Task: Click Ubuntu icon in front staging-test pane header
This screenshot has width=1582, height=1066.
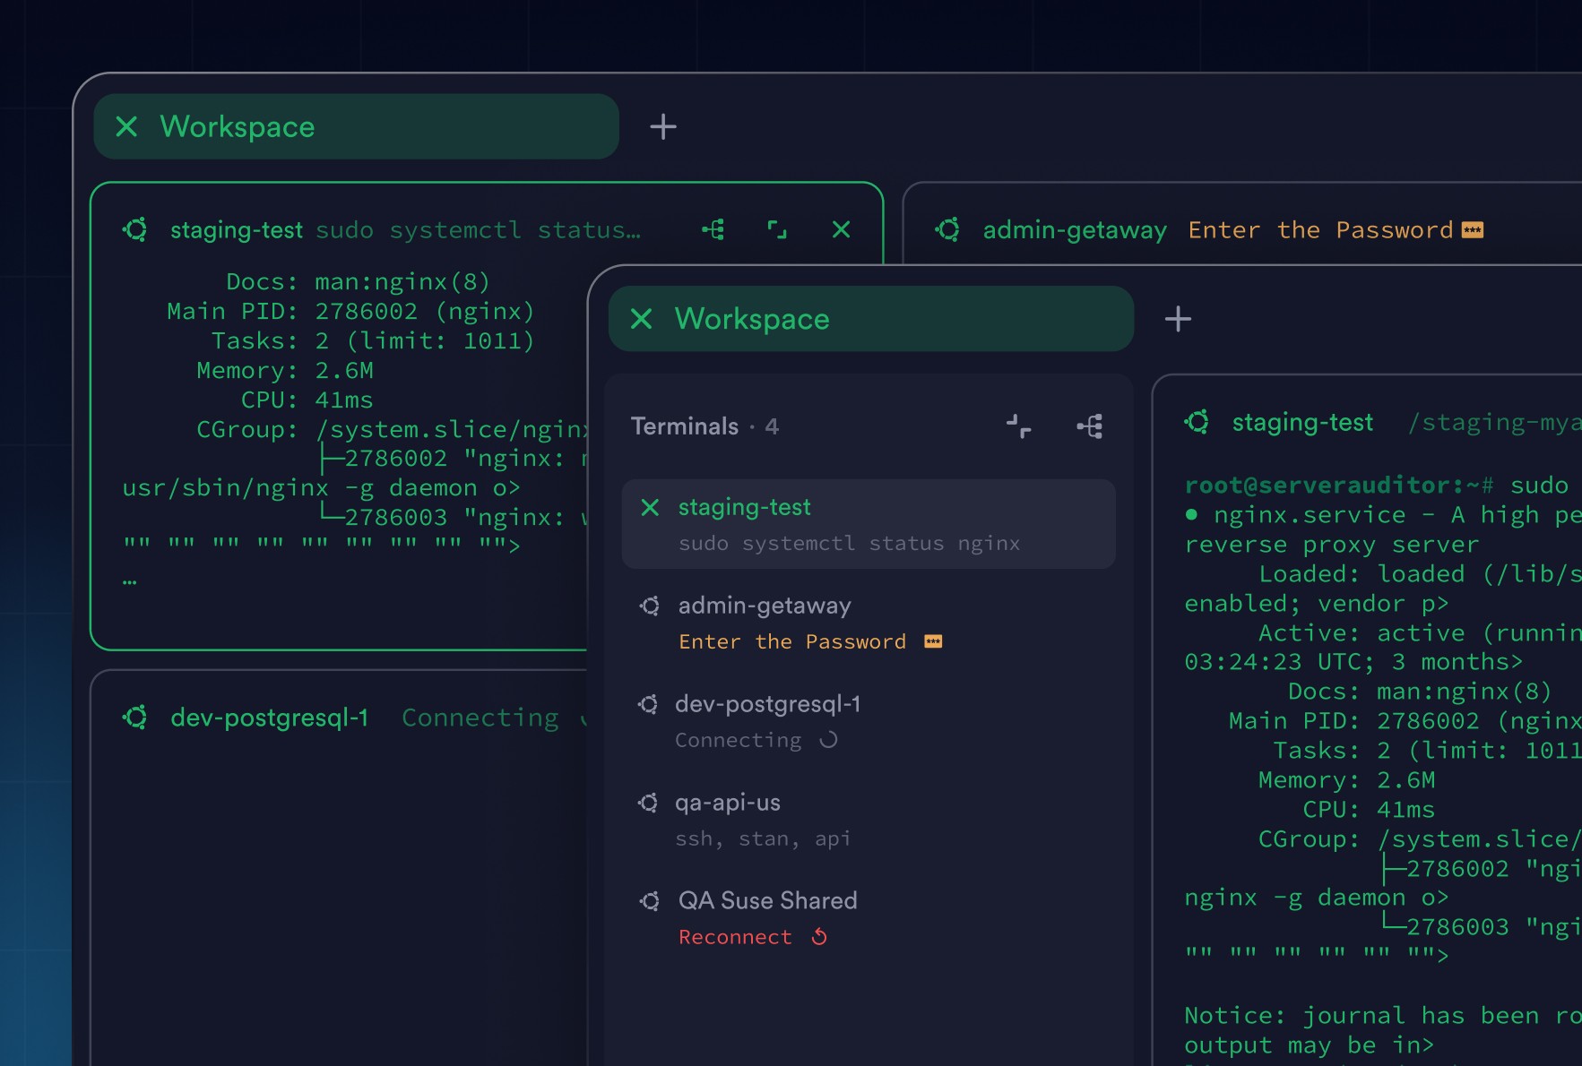Action: (x=1197, y=421)
